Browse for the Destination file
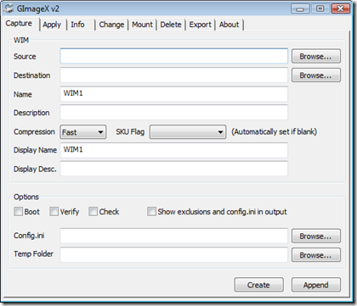 [x=316, y=75]
